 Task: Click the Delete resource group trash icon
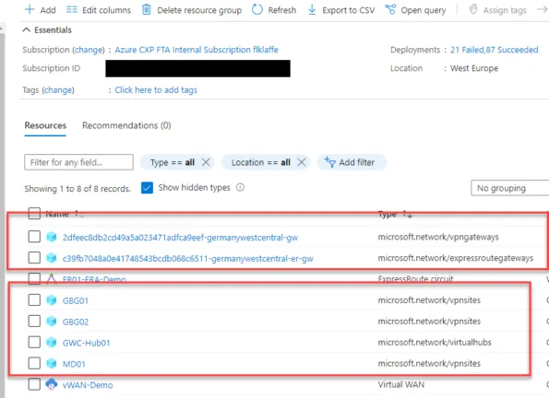pos(147,9)
